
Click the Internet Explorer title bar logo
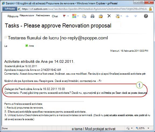(3, 3)
